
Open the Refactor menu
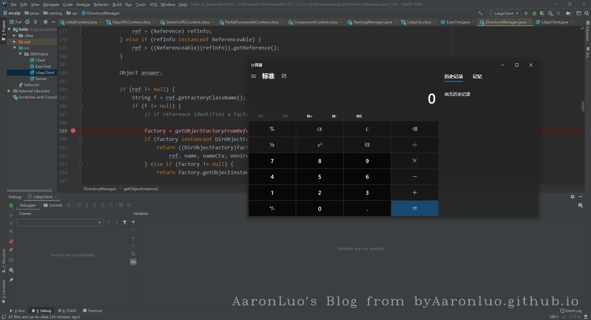[x=101, y=4]
